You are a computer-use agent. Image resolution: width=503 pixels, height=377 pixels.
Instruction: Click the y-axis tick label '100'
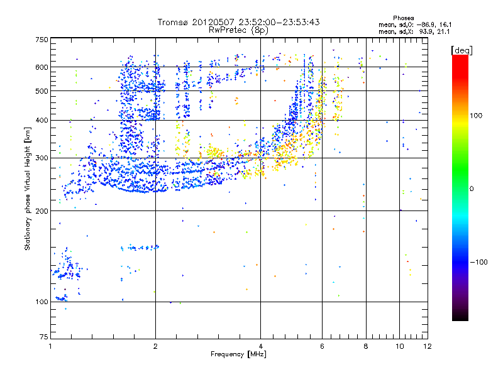(x=41, y=302)
